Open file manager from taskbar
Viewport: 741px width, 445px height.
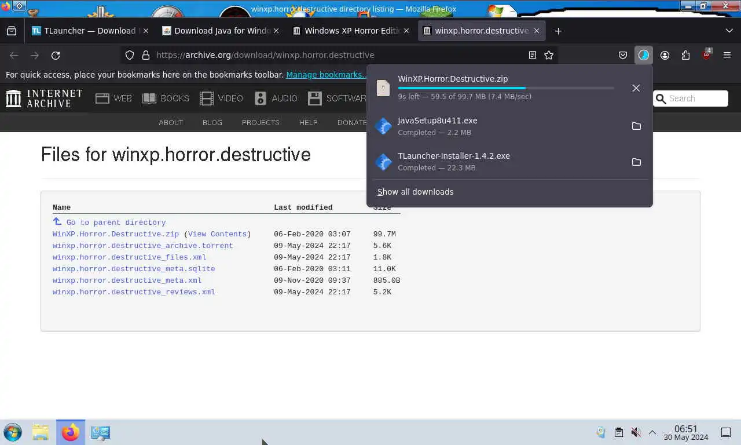(41, 432)
